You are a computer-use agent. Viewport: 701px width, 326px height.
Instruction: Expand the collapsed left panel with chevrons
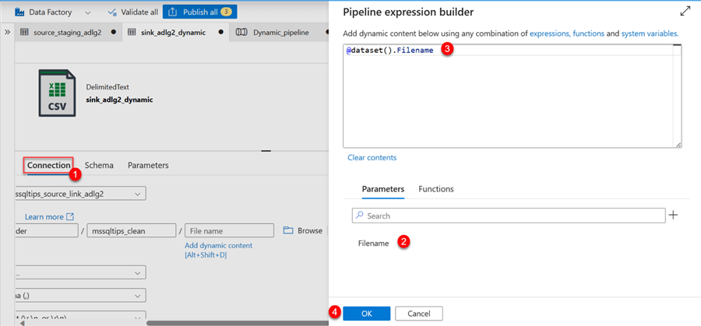pos(7,33)
